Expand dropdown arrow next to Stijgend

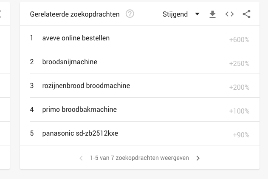(197, 14)
